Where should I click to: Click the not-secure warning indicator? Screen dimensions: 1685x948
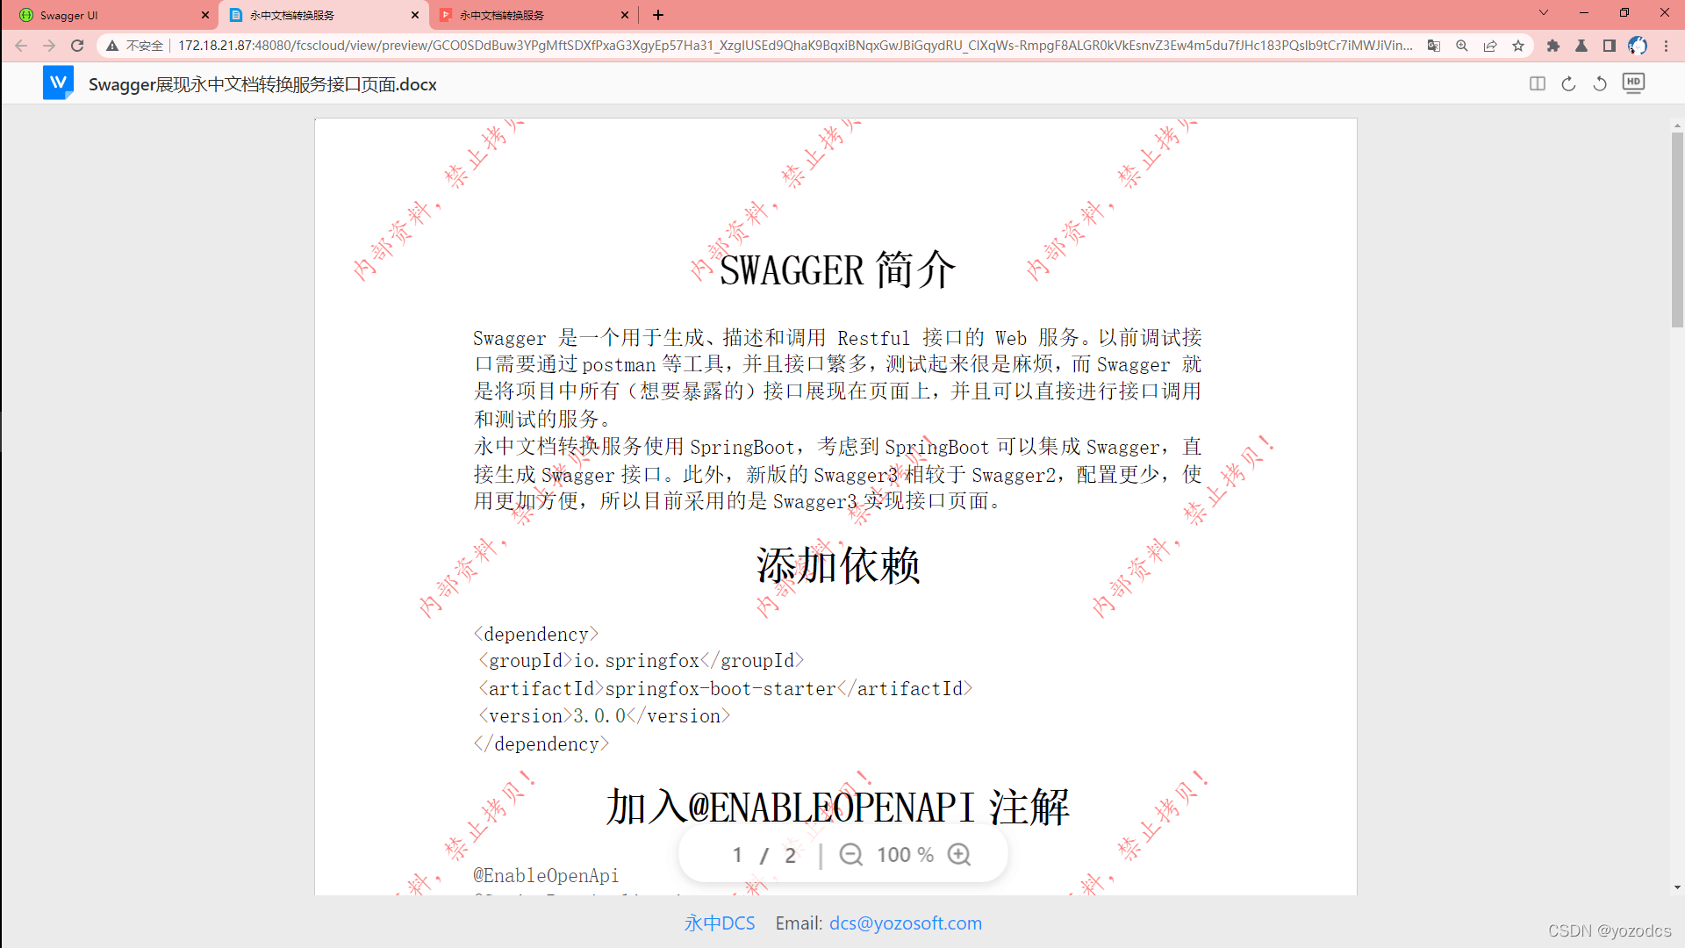click(135, 46)
